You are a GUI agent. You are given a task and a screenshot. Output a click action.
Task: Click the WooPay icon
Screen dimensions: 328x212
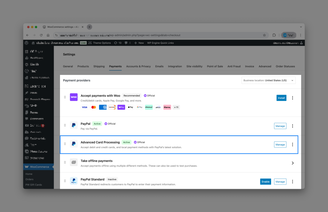121,107
